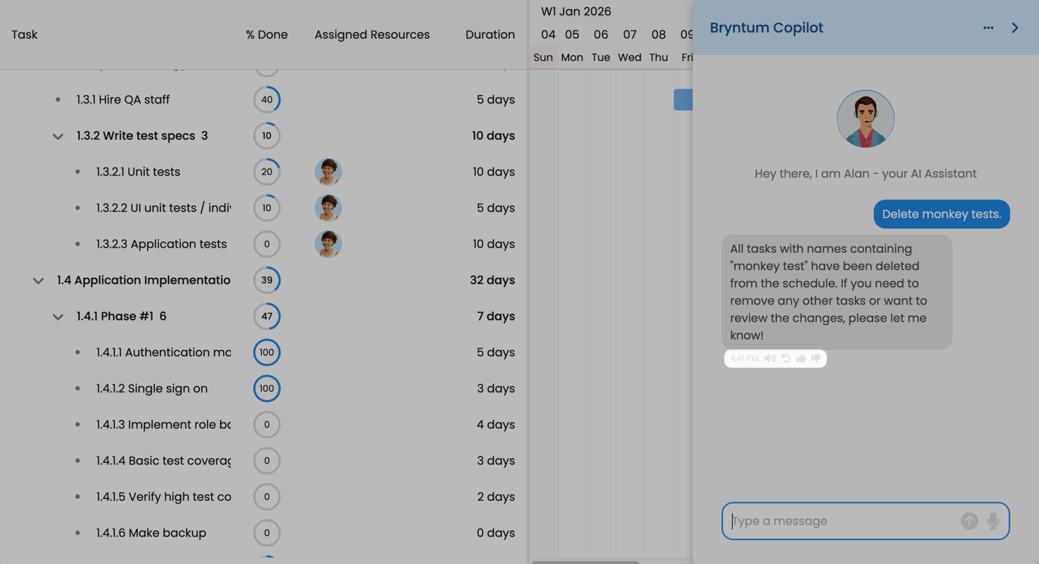Click the send message arrow icon
This screenshot has width=1039, height=564.
click(969, 521)
